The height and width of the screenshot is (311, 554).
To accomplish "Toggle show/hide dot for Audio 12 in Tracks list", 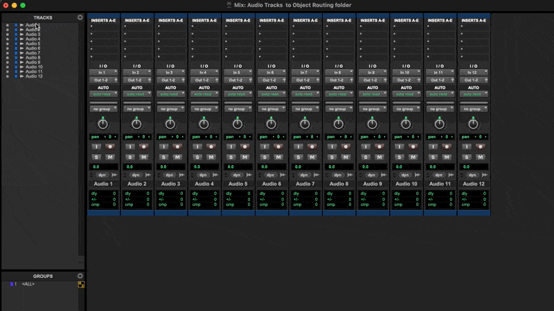I will pyautogui.click(x=7, y=76).
